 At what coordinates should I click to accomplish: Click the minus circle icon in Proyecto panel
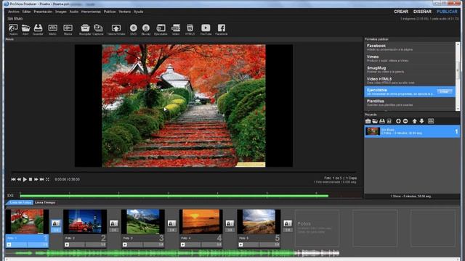click(x=405, y=121)
